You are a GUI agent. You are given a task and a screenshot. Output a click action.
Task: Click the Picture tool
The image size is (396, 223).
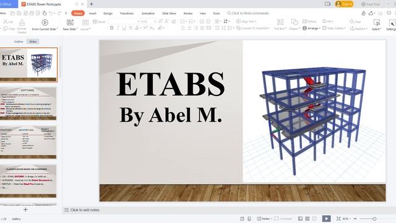309,22
